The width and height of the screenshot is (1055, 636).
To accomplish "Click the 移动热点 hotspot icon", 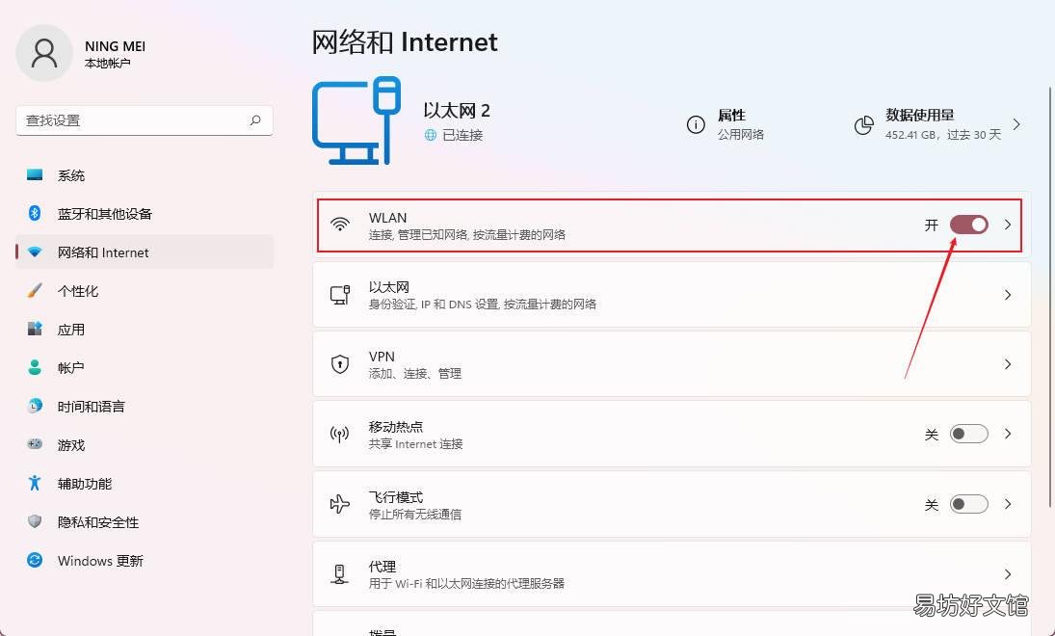I will pyautogui.click(x=340, y=434).
